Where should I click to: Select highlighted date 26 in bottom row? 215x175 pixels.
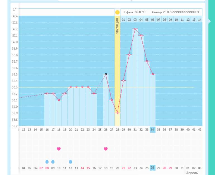coord(152,168)
